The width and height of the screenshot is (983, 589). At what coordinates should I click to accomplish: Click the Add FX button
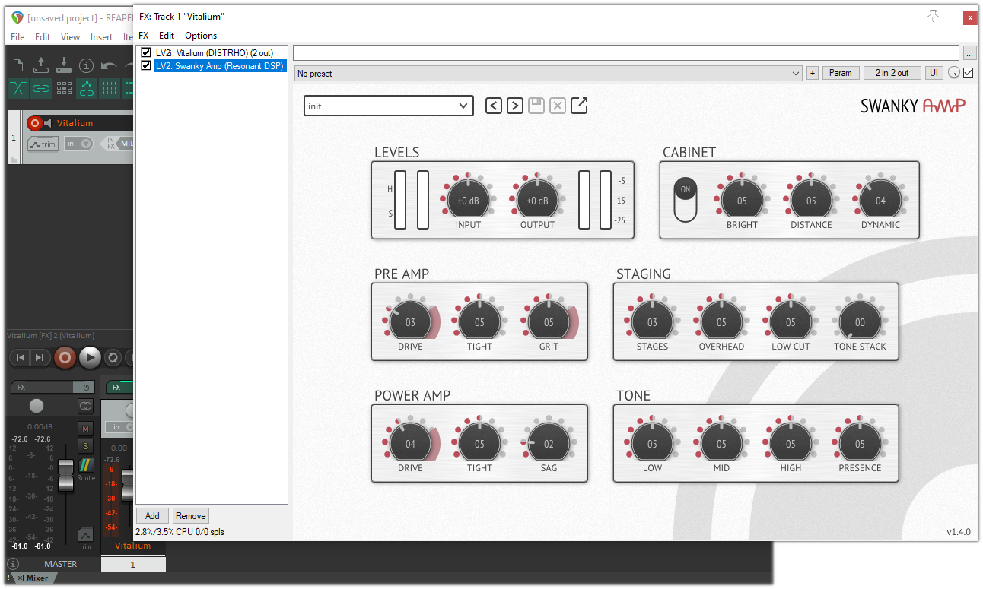tap(152, 516)
